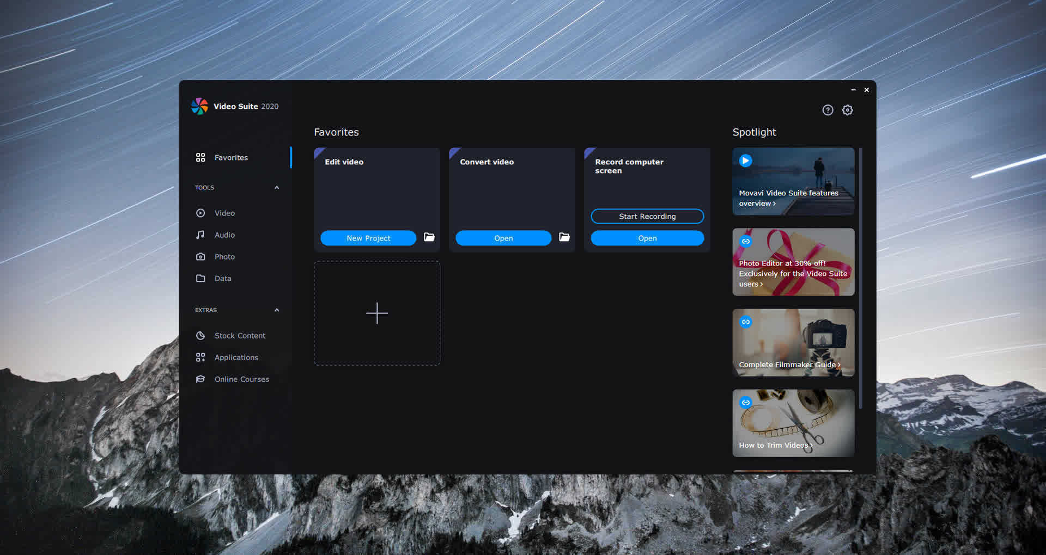Collapse the TOOLS section
Viewport: 1046px width, 555px height.
click(x=277, y=187)
